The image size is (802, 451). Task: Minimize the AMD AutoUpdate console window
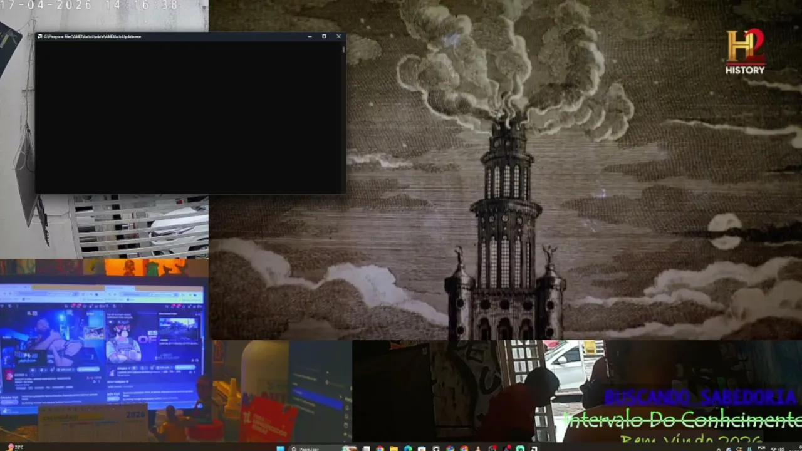(x=310, y=36)
